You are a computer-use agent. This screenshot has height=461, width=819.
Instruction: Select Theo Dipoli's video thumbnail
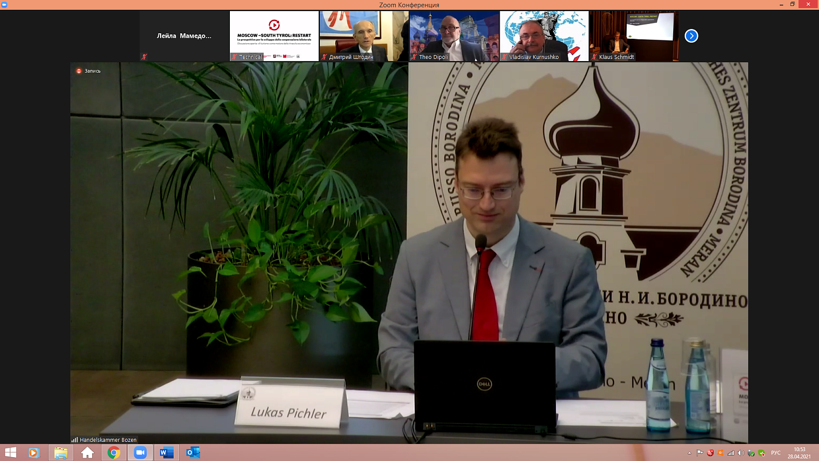coord(454,36)
